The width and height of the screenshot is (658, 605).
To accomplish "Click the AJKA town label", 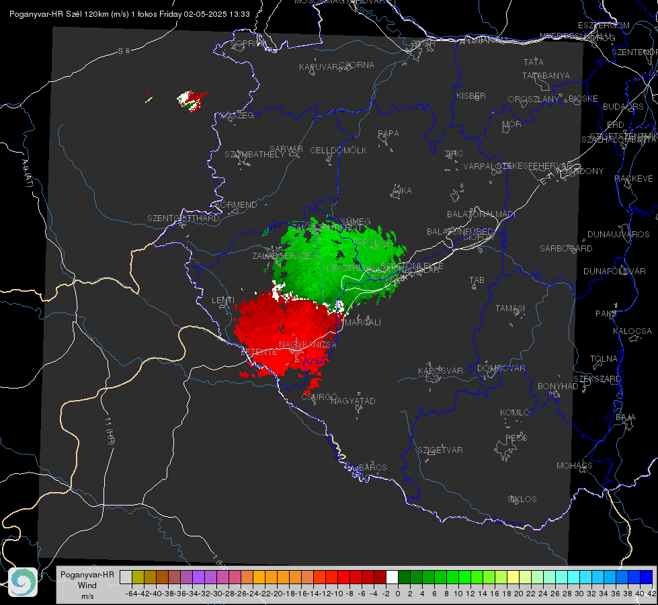I will (x=402, y=191).
